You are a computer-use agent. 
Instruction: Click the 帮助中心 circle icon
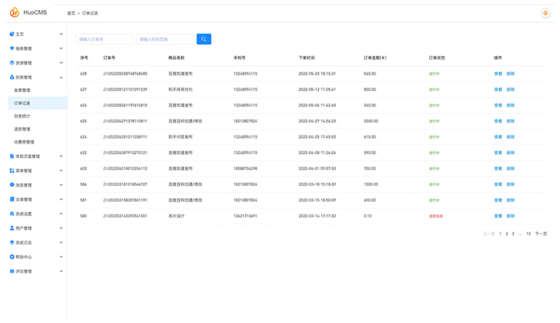[11, 257]
